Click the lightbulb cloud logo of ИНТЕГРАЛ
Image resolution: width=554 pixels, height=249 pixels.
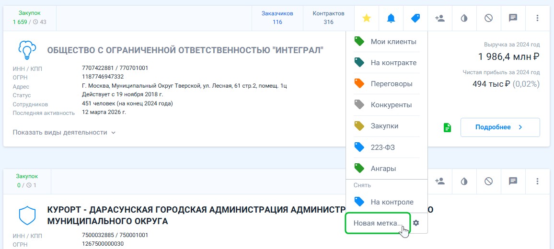27,50
